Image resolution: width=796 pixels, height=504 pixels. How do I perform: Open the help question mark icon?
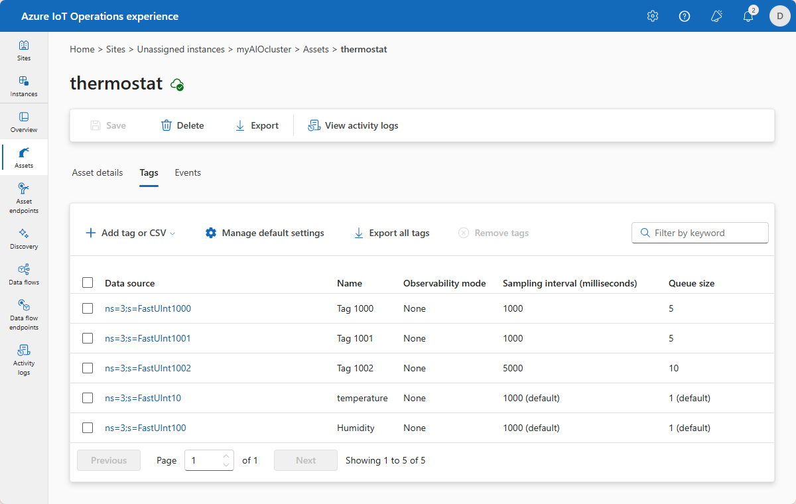point(685,16)
